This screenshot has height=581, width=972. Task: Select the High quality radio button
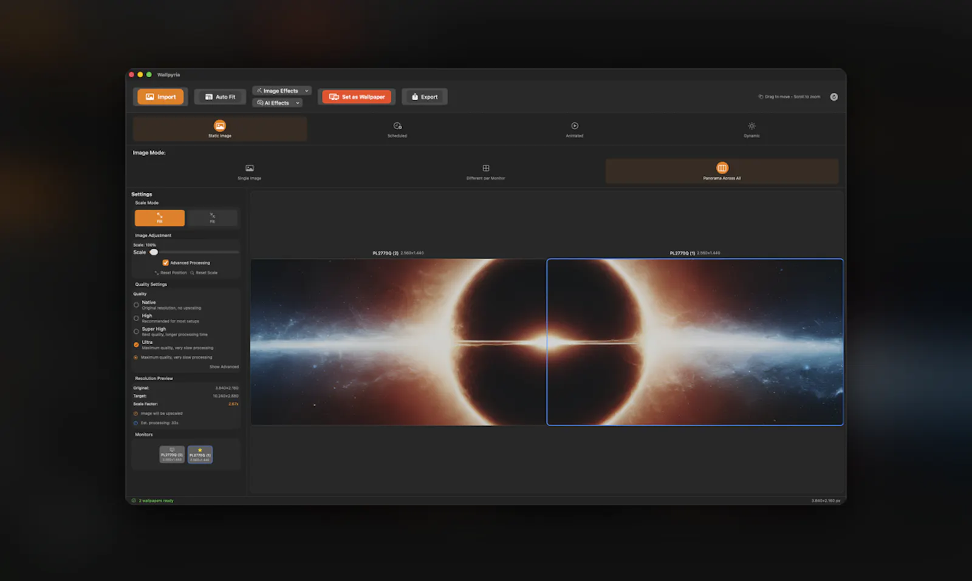(136, 318)
